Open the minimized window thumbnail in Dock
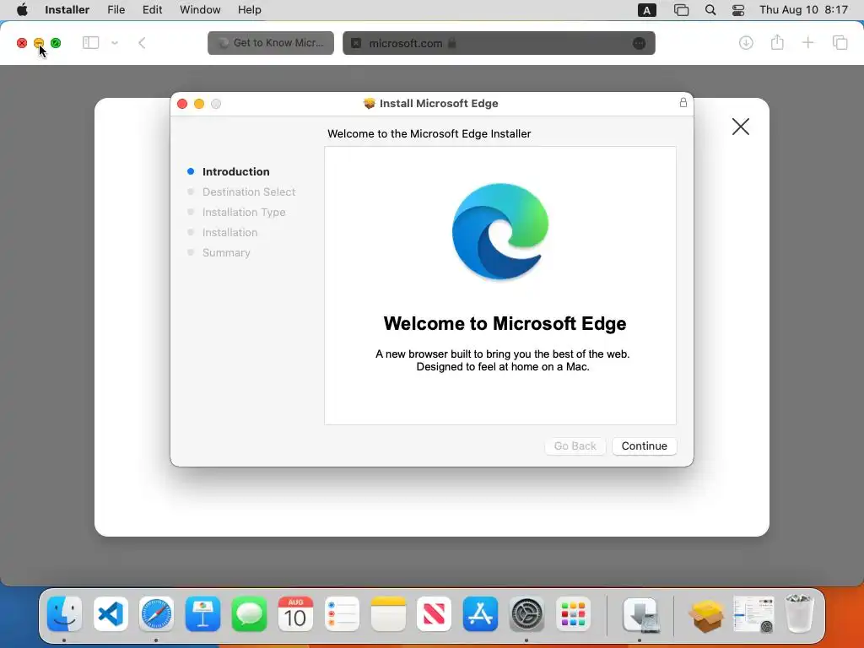The height and width of the screenshot is (648, 864). (753, 614)
